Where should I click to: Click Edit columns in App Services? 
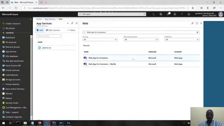click(53, 30)
